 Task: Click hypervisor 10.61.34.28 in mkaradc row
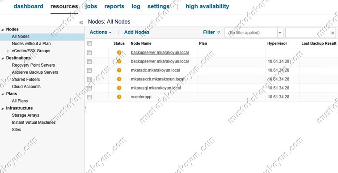tap(279, 70)
